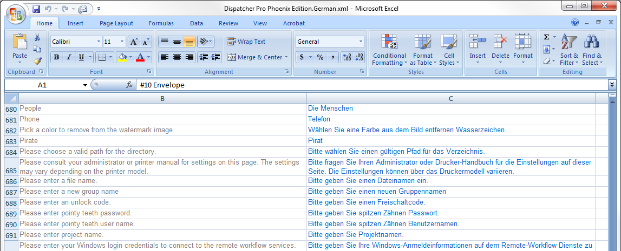
Task: Open Sort & Filter menu
Action: (x=569, y=49)
